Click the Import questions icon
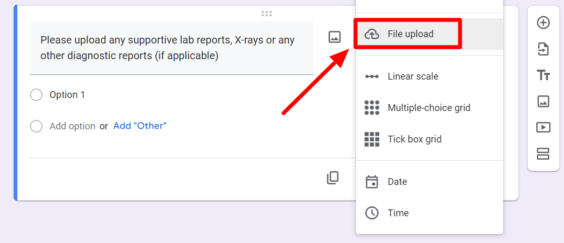This screenshot has height=243, width=564. point(543,49)
